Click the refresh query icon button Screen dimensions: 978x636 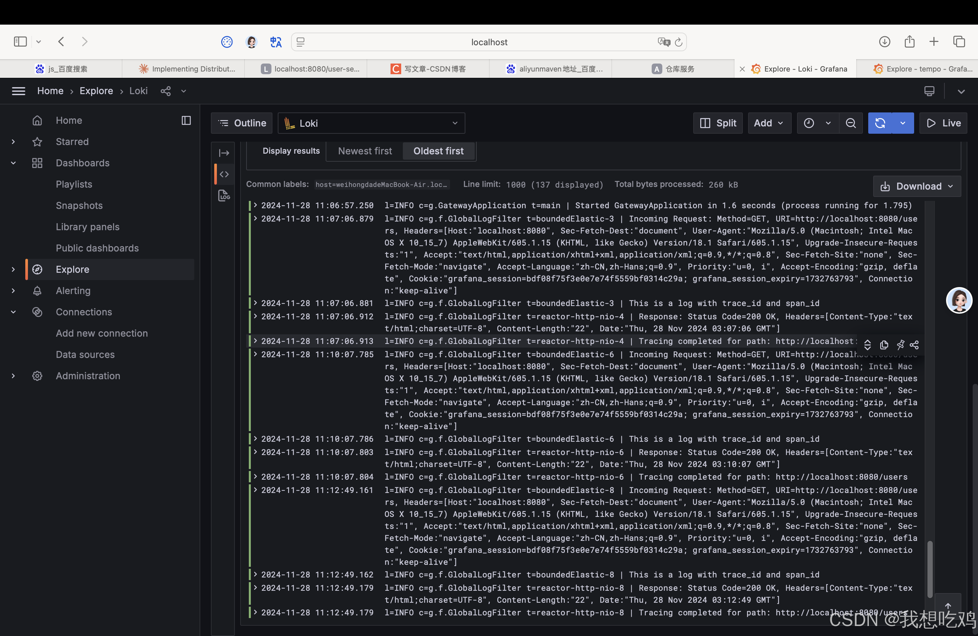880,123
